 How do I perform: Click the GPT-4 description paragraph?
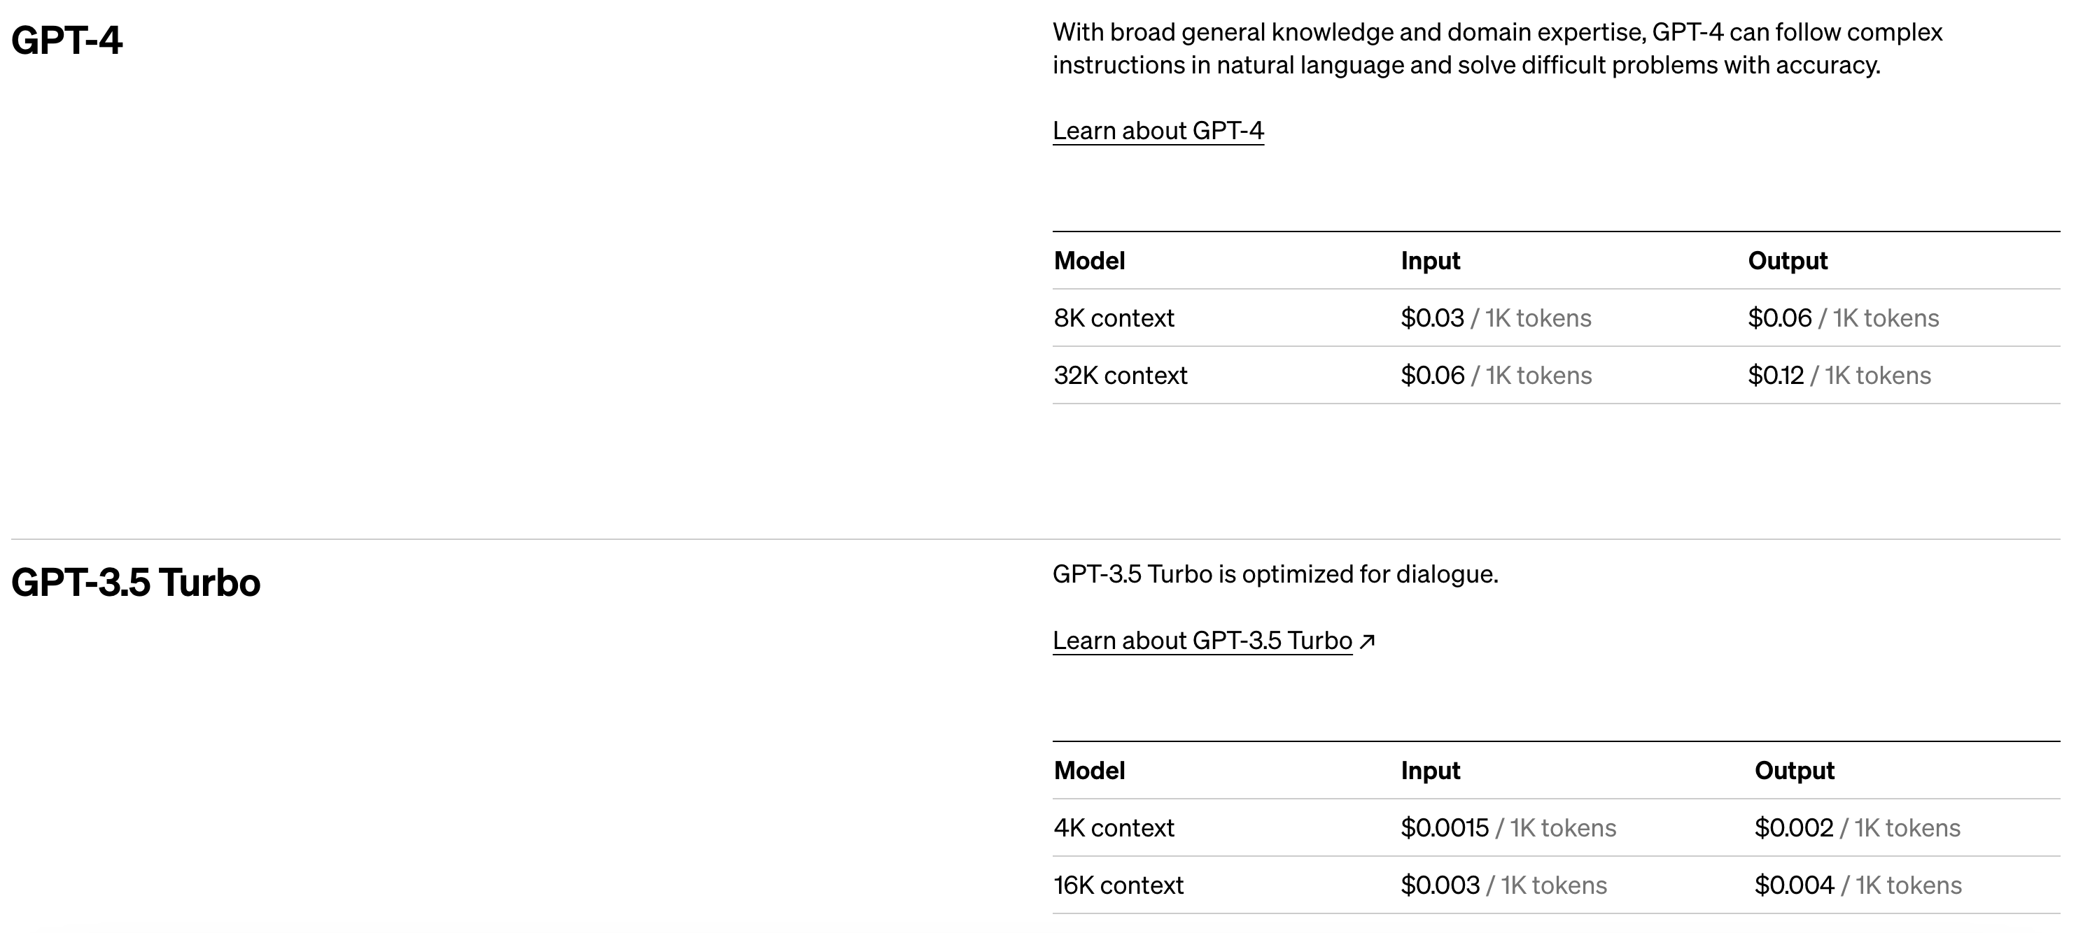coord(1496,48)
